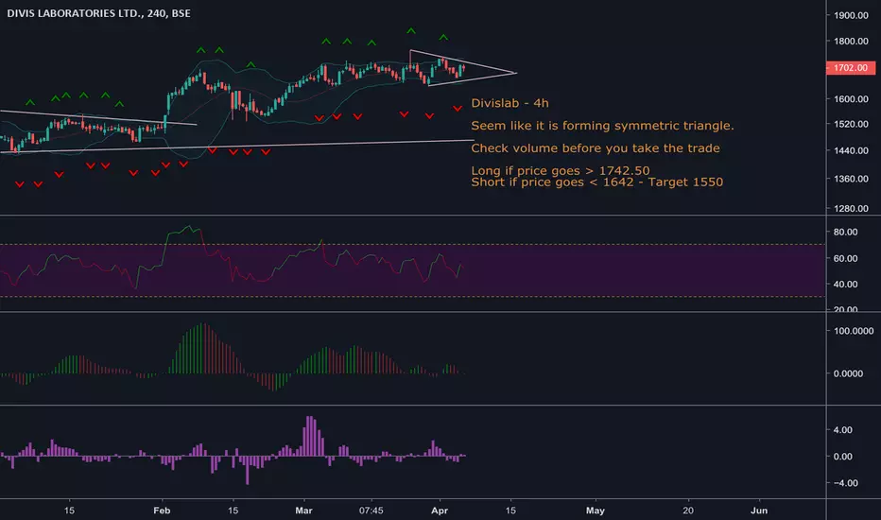Select the 'Check volume before you take the trade' note
Screen dimensions: 881x520
(595, 147)
